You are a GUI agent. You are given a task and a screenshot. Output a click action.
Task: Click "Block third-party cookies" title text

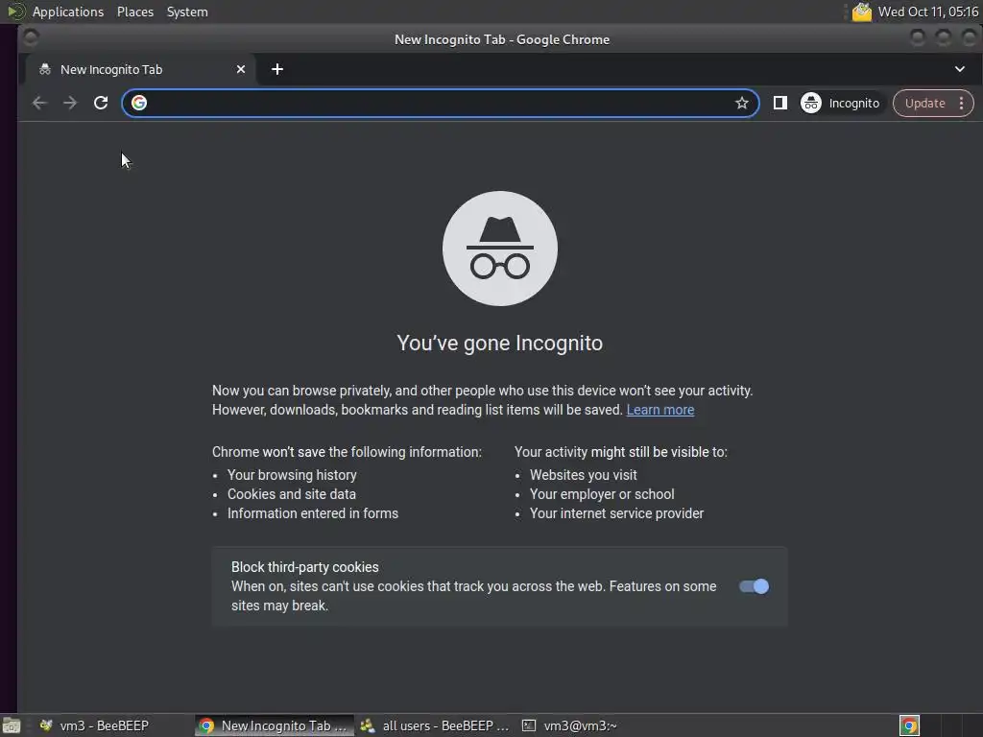304,567
